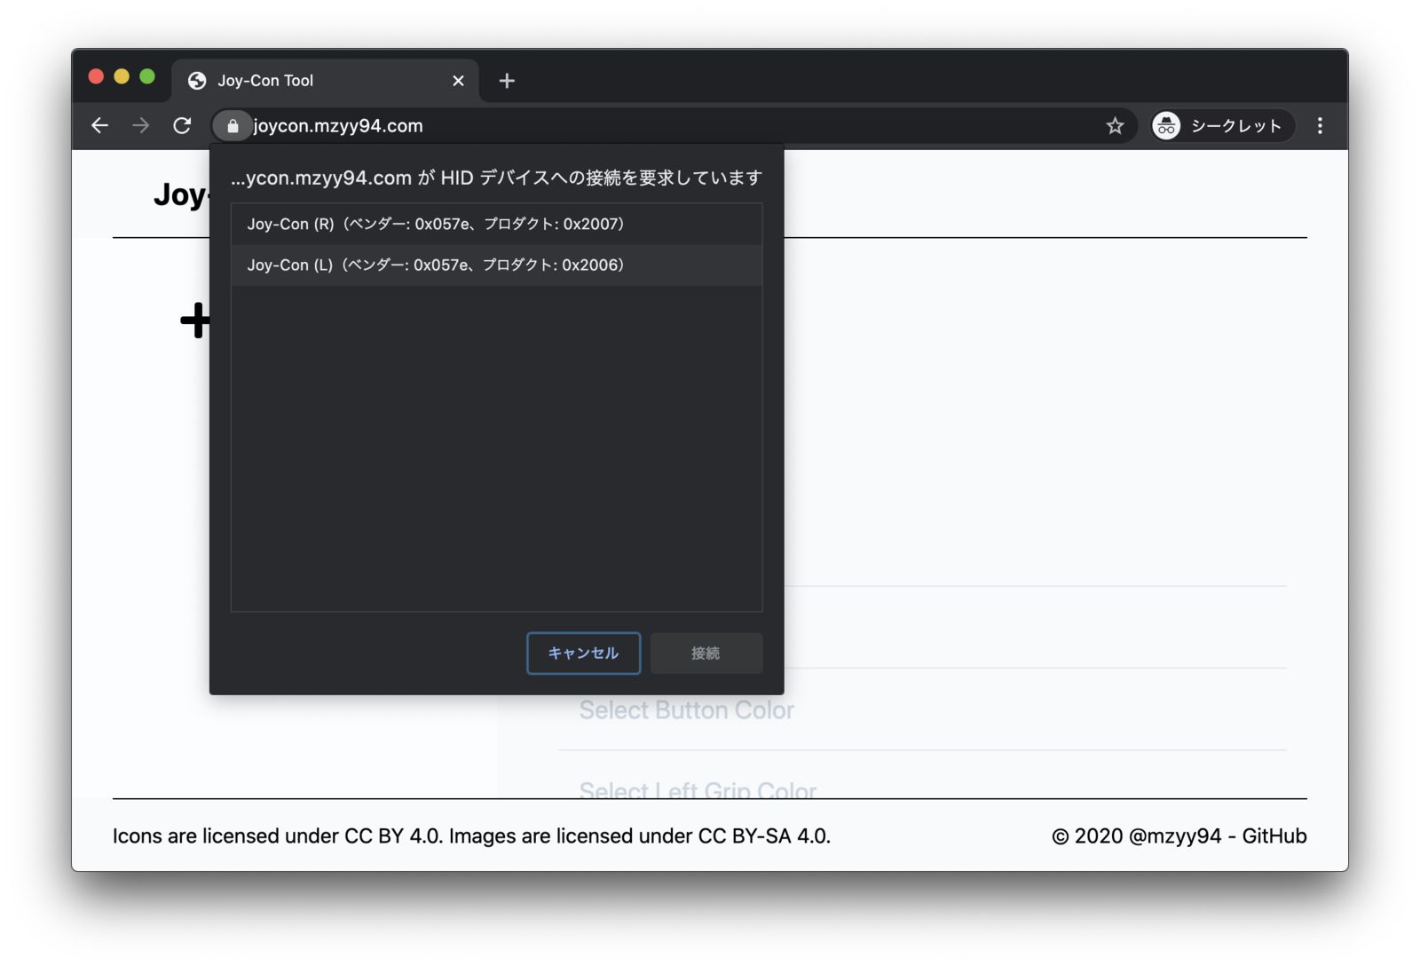The height and width of the screenshot is (966, 1420).
Task: Click the address bar showing joycon.mzyy94.com
Action: (x=674, y=126)
